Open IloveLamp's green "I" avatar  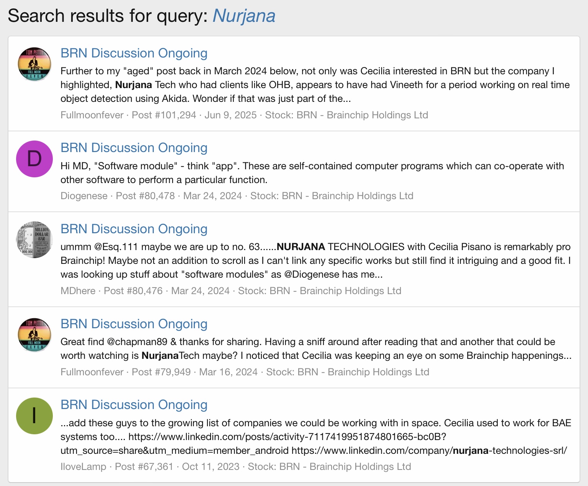34,416
